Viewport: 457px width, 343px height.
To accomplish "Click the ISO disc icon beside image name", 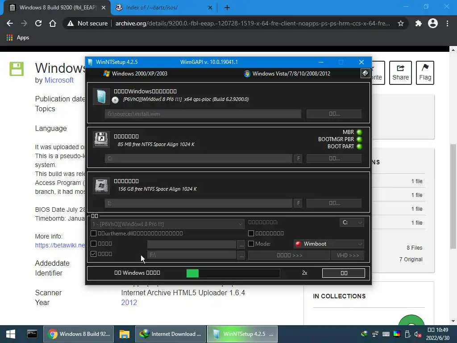I will tap(115, 100).
